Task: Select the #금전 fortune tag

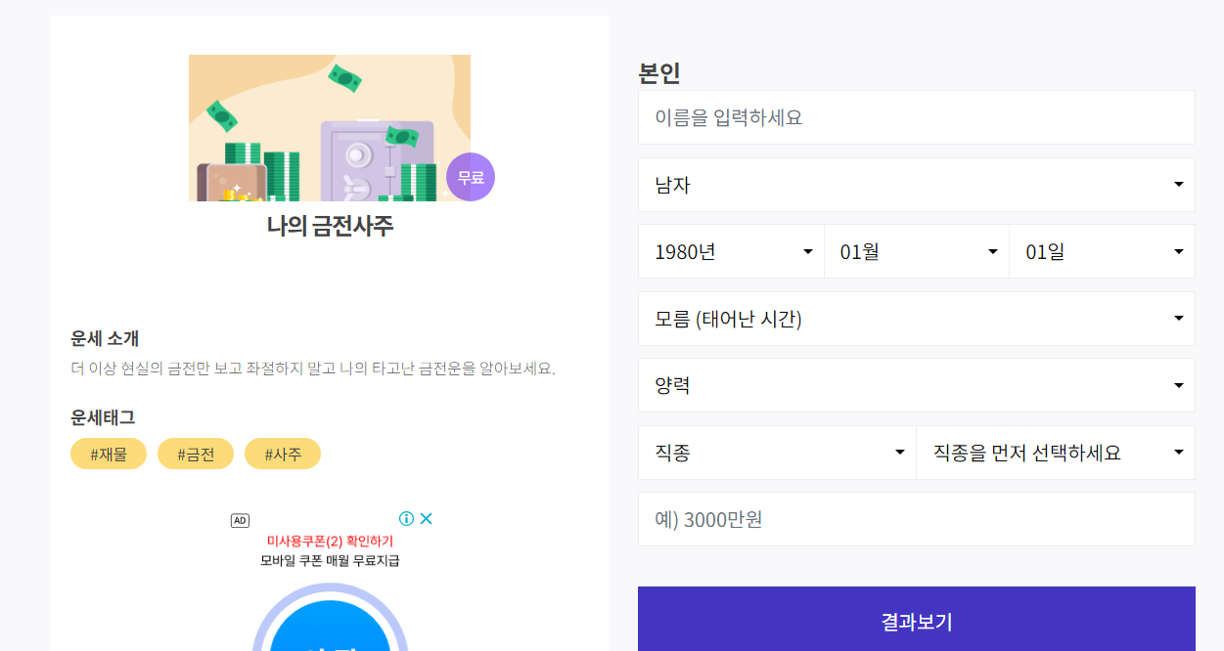Action: click(195, 453)
